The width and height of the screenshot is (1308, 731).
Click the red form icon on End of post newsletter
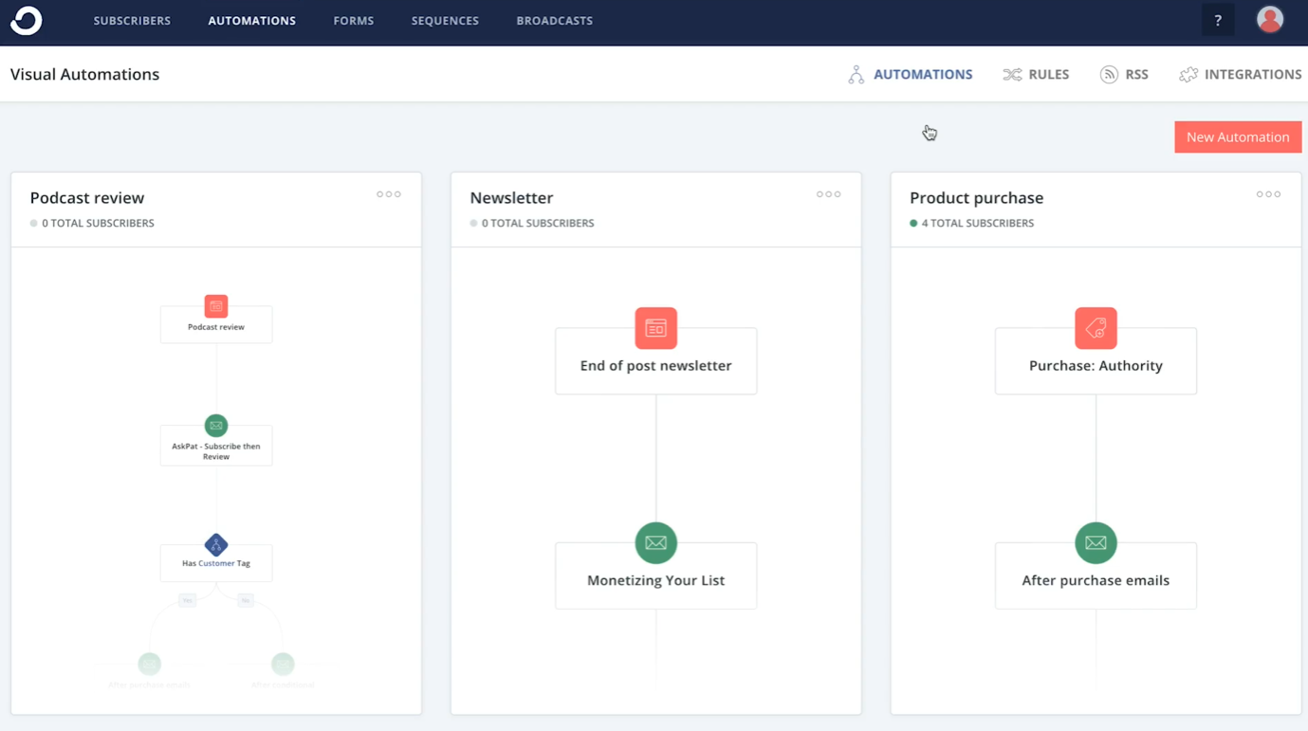656,328
